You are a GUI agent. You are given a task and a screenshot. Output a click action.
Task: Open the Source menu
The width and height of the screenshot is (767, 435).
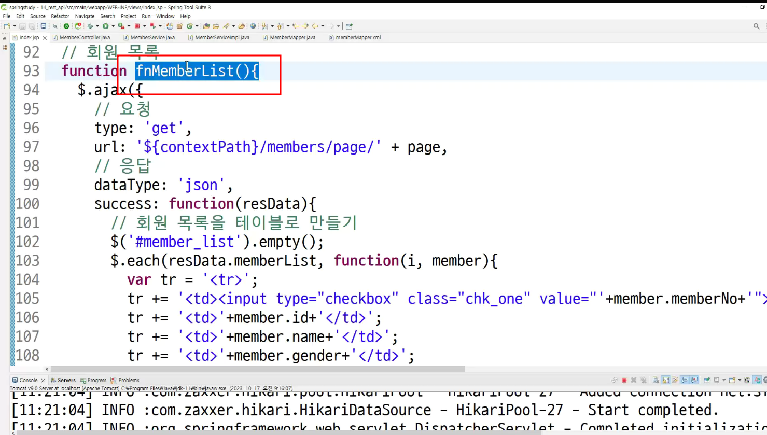coord(38,16)
